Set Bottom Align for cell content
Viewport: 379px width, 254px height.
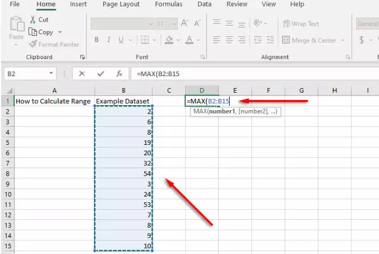[242, 24]
